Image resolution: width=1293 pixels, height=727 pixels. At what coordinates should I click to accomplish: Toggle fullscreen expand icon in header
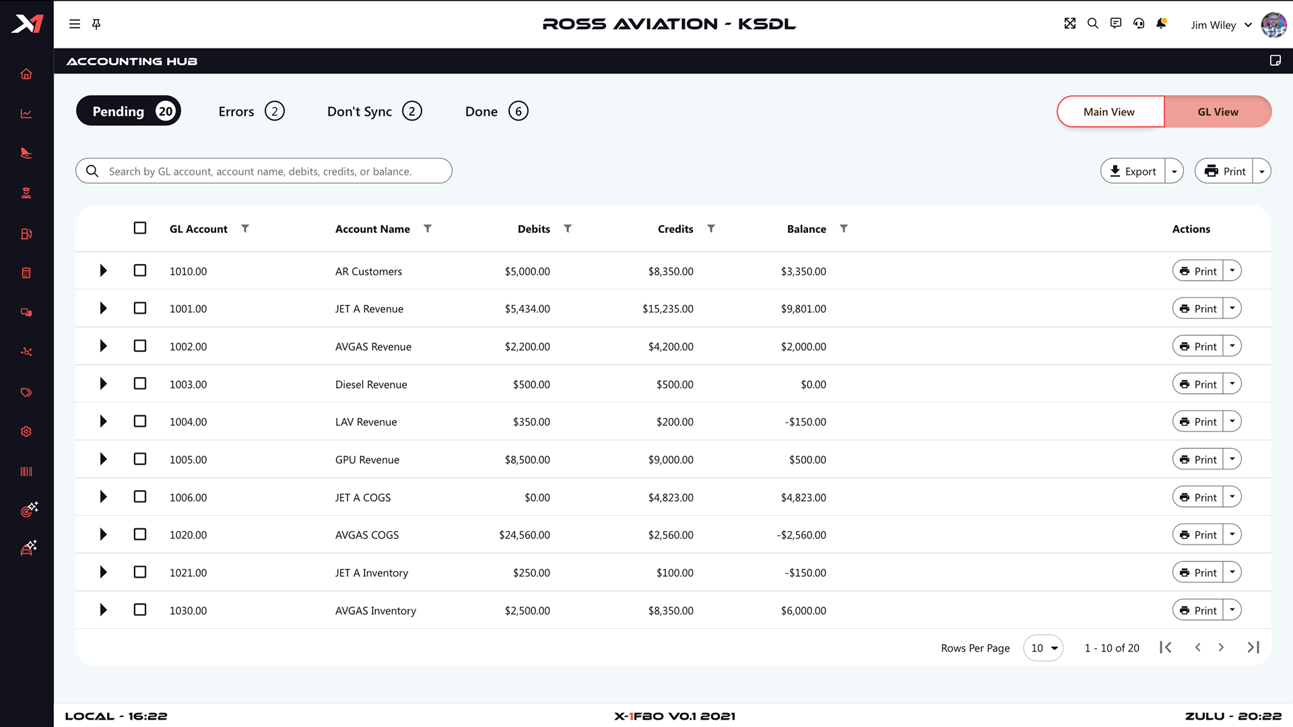click(1070, 24)
